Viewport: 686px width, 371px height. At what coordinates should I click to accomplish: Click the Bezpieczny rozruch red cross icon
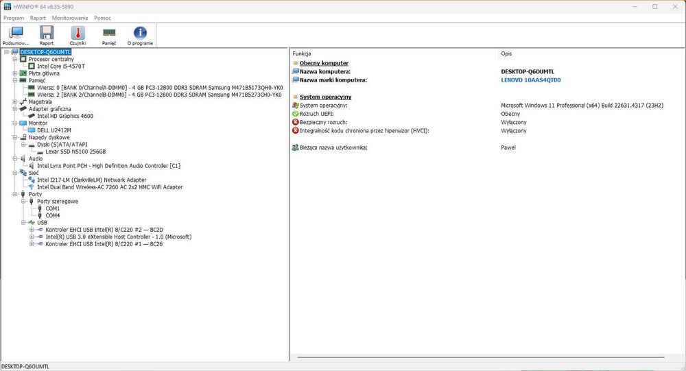(295, 122)
